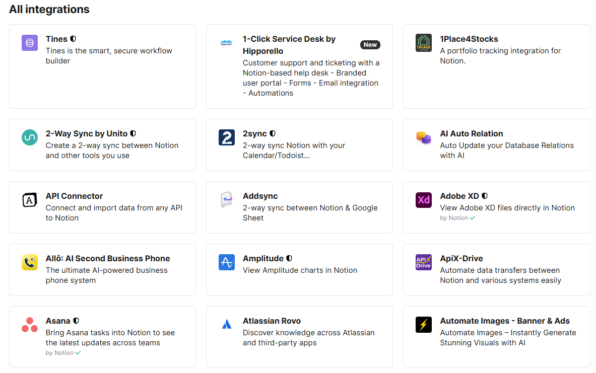This screenshot has height=373, width=596.
Task: Click the checkmark after 'by Notion' under Adobe XD
Action: pos(473,218)
